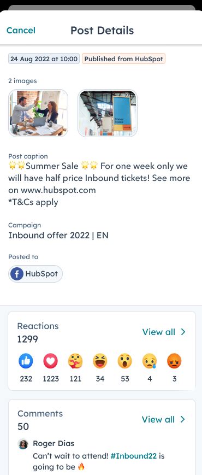Tap the Love heart reaction icon
This screenshot has width=202, height=475.
(x=50, y=361)
